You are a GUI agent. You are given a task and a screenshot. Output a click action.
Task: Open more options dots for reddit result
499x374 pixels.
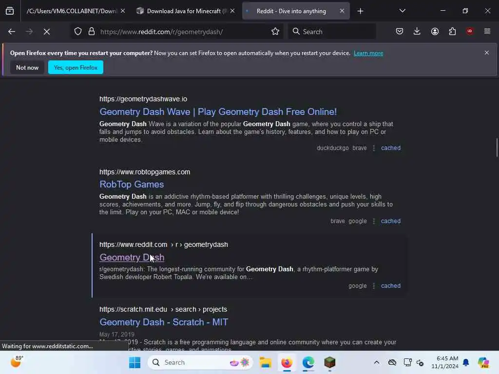374,285
